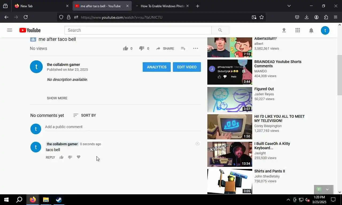The image size is (342, 205).
Task: Open the Shirts and Pants II title
Action: tap(270, 171)
